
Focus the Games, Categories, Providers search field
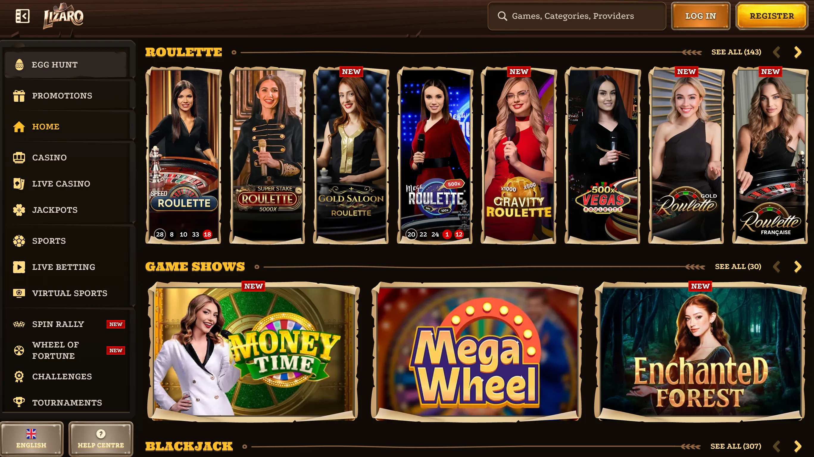[x=577, y=16]
